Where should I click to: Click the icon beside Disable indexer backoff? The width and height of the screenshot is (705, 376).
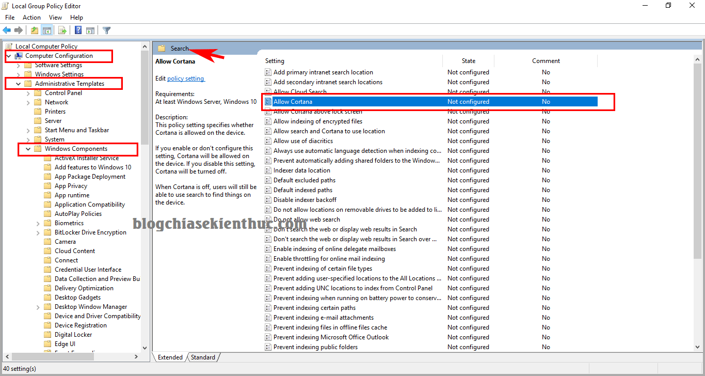pos(268,200)
